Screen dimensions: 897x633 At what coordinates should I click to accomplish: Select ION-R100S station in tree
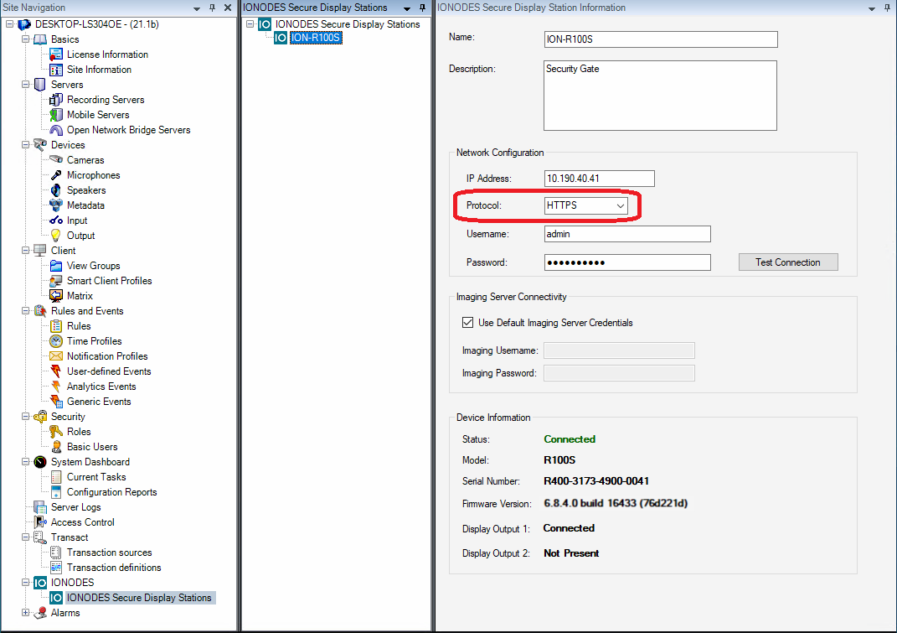coord(316,38)
